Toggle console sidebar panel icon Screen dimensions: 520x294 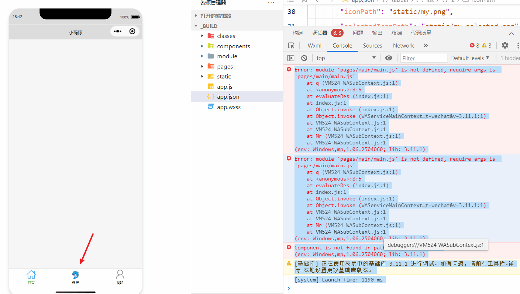291,58
